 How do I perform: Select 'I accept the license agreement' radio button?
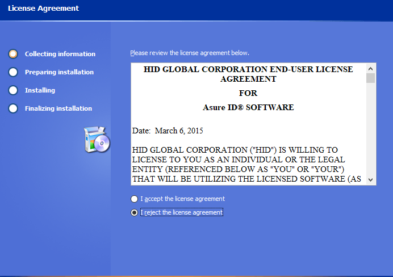(x=135, y=199)
